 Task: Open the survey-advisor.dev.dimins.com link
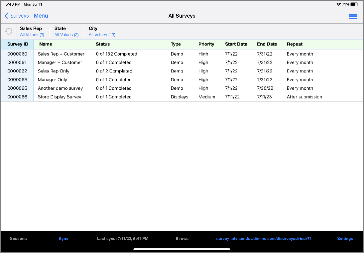point(264,239)
